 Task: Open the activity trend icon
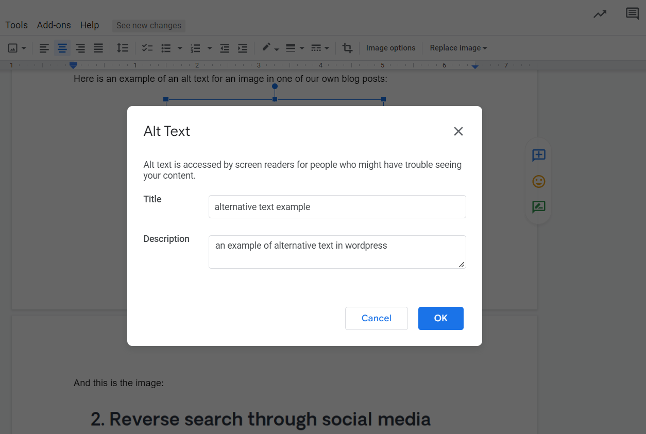pyautogui.click(x=600, y=14)
